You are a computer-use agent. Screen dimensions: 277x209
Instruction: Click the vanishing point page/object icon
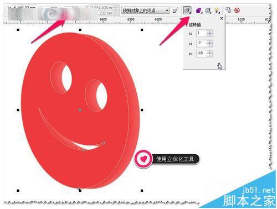(175, 11)
